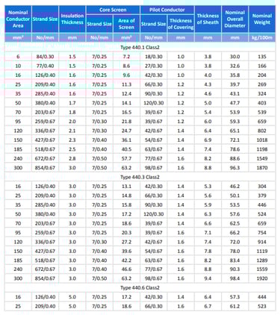The image size is (280, 315).
Task: Click the area of screen value '21.8'
Action: coord(126,122)
